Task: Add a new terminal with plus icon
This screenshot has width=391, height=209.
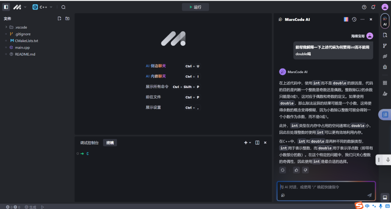Action: pyautogui.click(x=245, y=143)
